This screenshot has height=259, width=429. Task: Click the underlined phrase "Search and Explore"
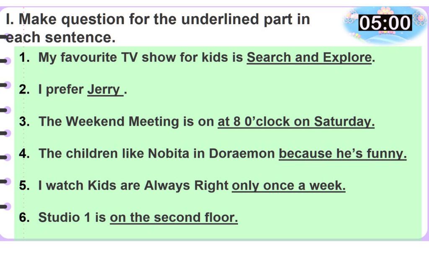tap(309, 58)
